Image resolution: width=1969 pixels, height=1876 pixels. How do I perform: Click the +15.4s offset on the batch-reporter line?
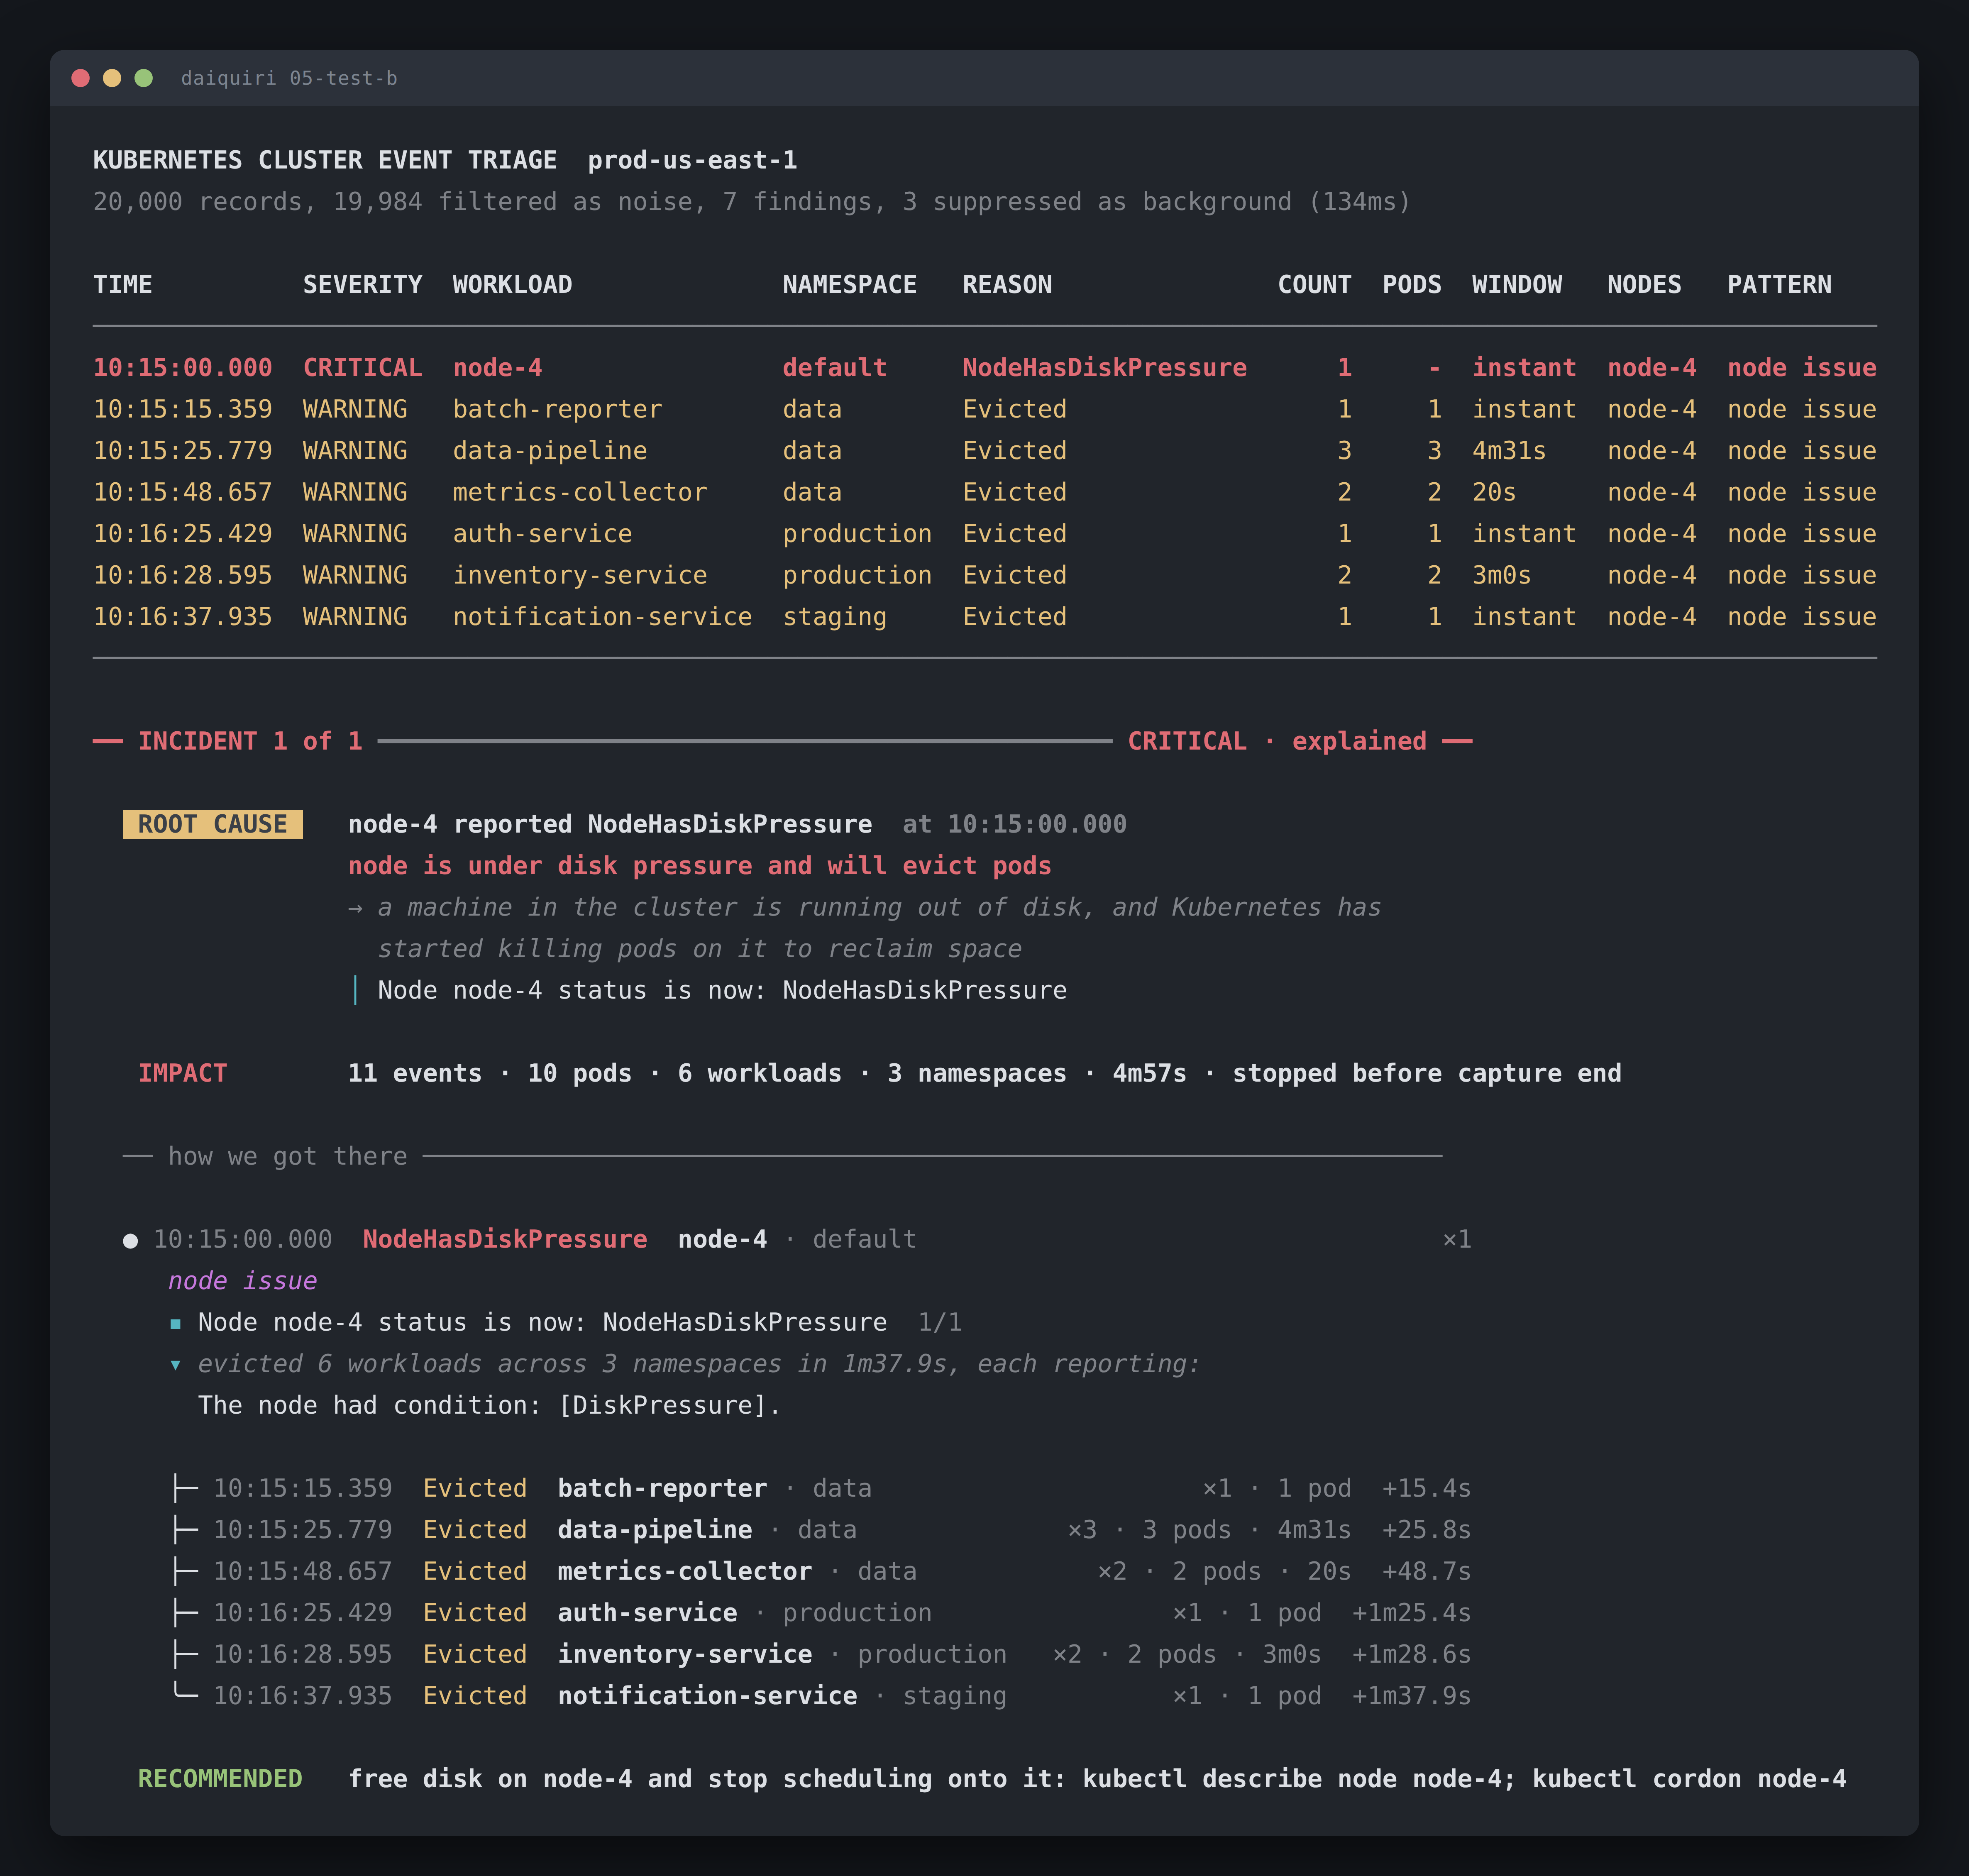[x=1427, y=1489]
